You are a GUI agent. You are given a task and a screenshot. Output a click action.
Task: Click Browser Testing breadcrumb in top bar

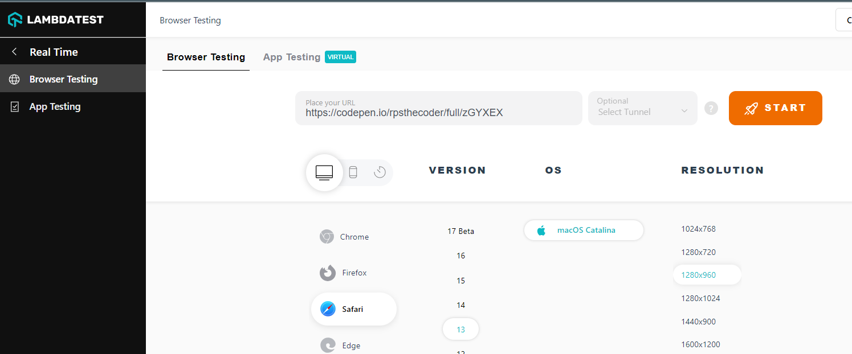(x=190, y=20)
